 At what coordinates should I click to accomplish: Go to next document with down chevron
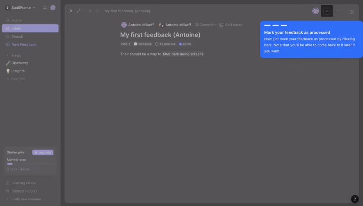tap(98, 11)
